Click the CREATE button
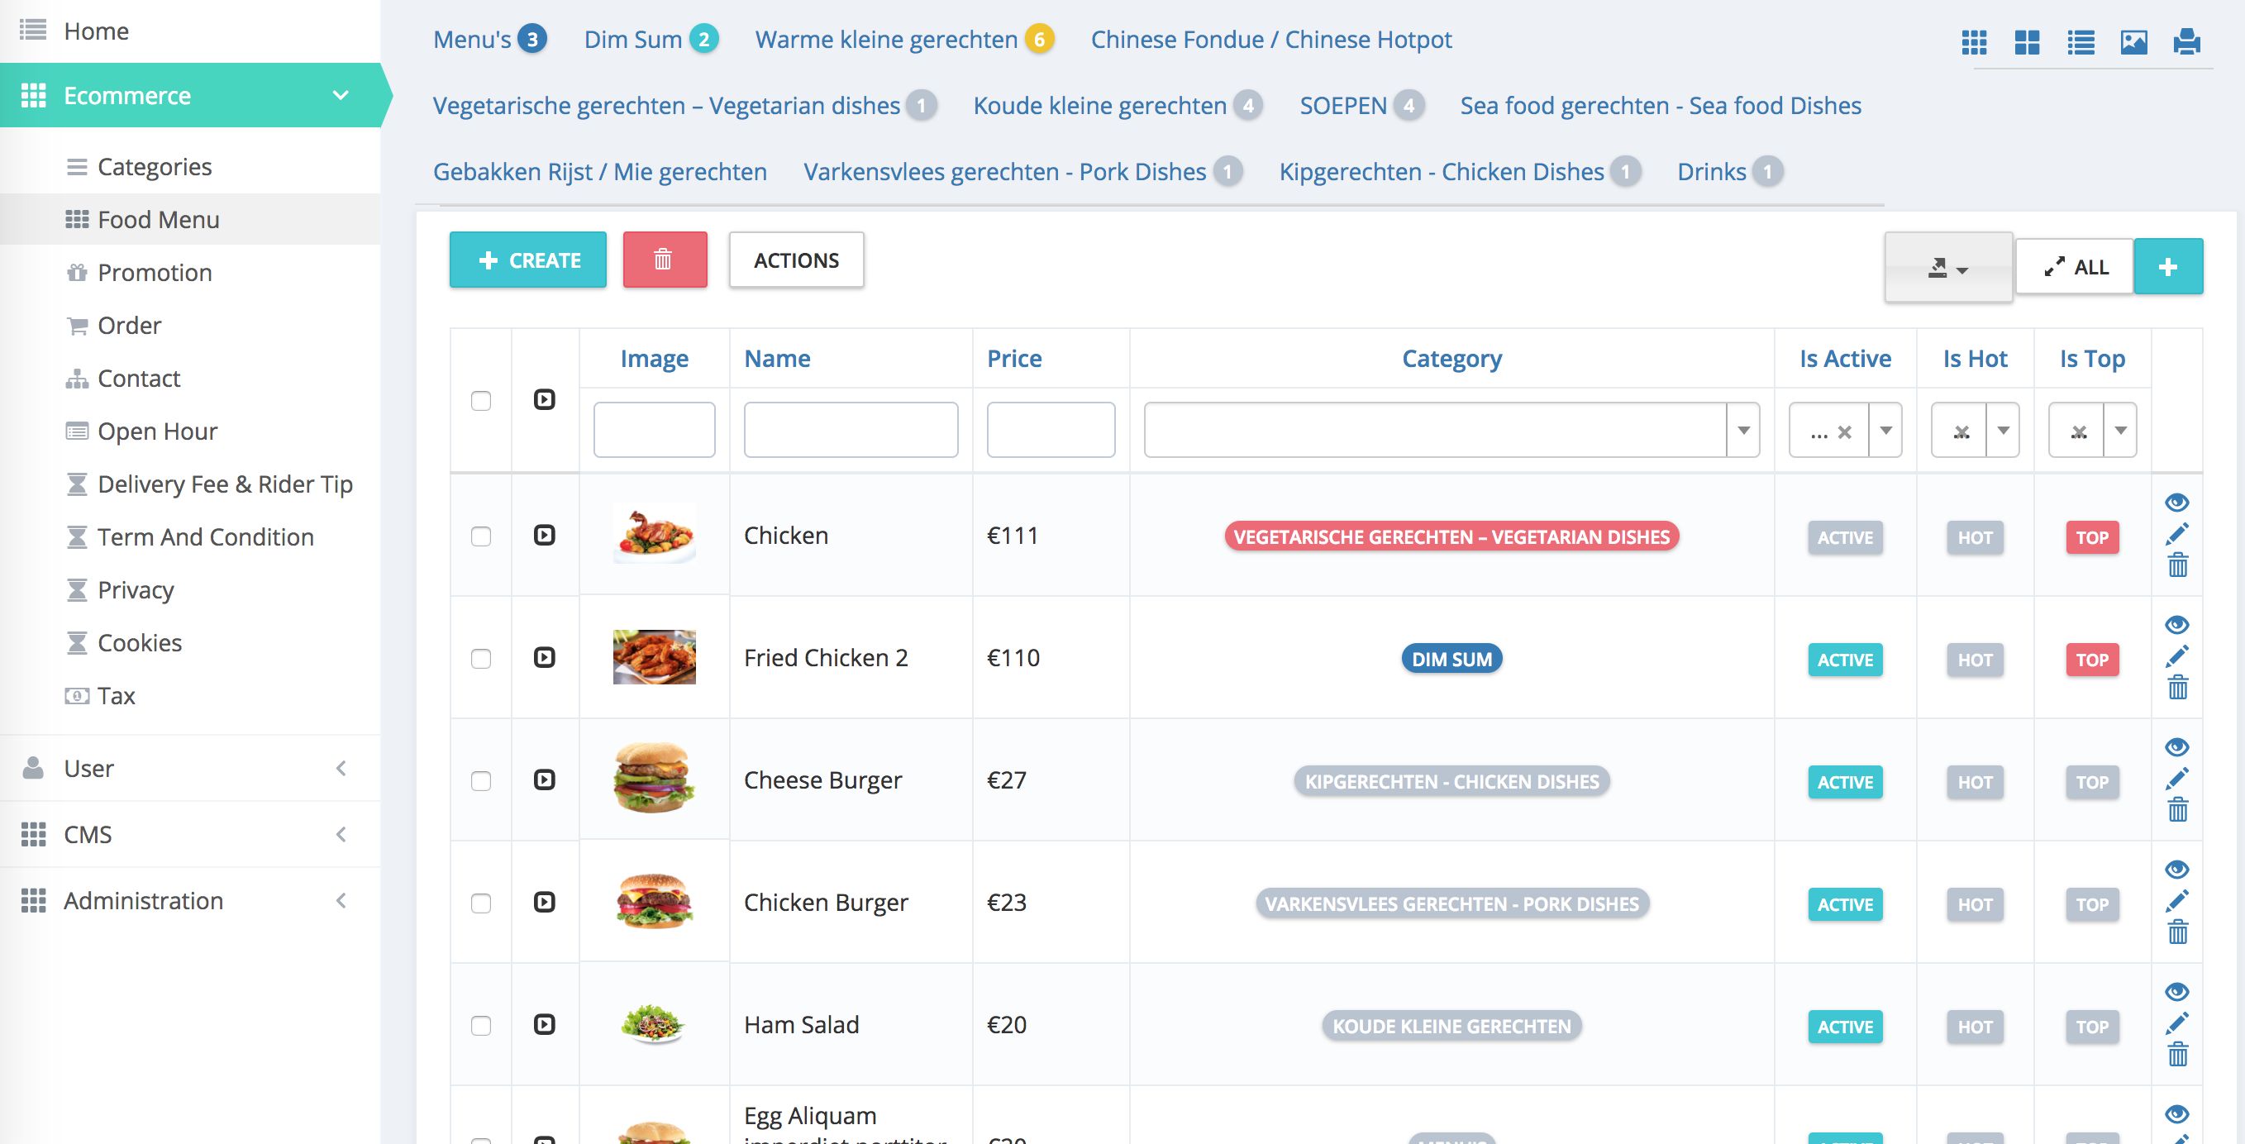Image resolution: width=2245 pixels, height=1144 pixels. (x=528, y=260)
